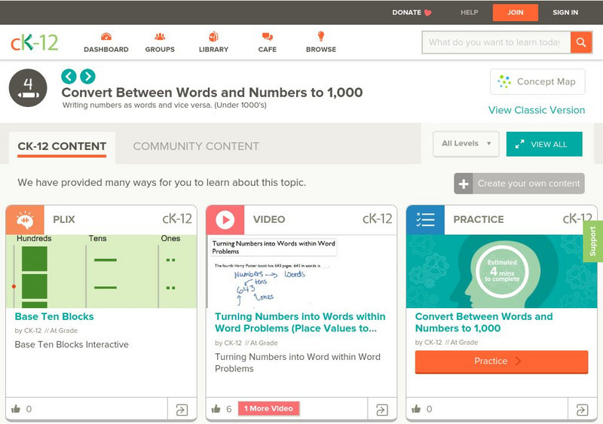Screen dimensions: 603x424
Task: Open the Base Ten Blocks thumbnail
Action: (x=102, y=271)
